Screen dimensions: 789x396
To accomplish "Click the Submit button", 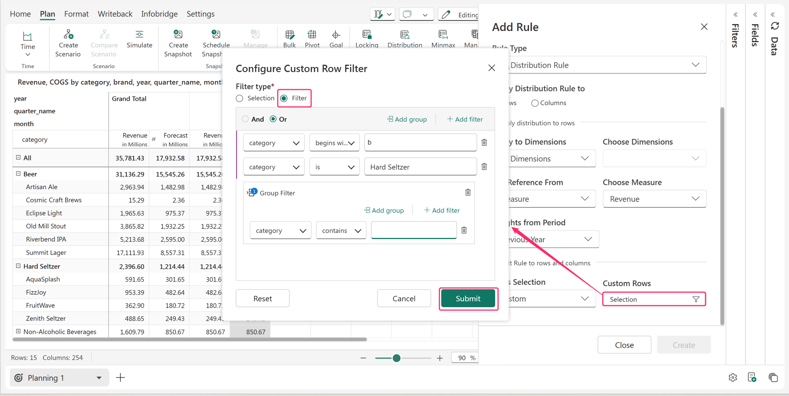I will pyautogui.click(x=468, y=299).
